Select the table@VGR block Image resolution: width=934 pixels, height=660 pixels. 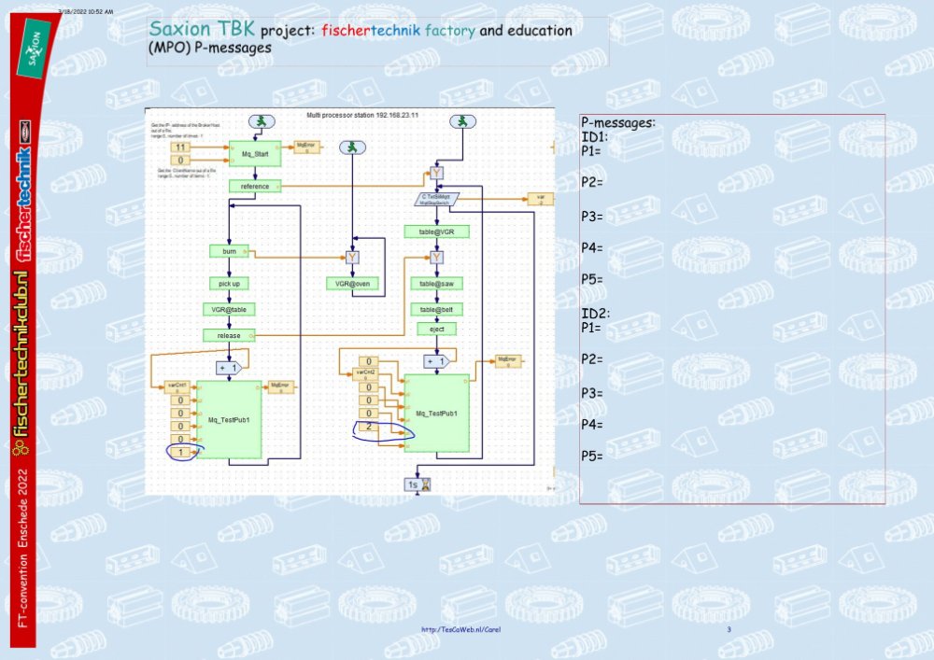pyautogui.click(x=436, y=232)
